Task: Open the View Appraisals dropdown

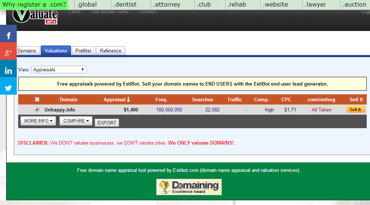Action: click(59, 70)
